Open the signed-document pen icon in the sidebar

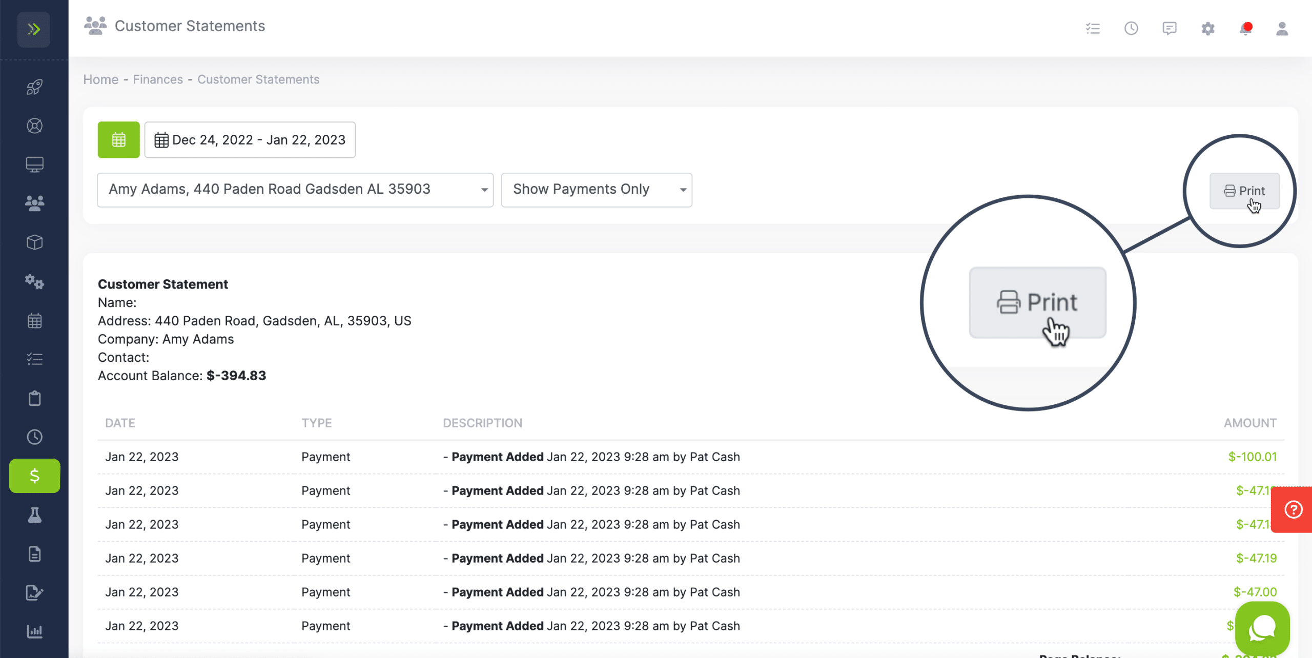[x=34, y=593]
